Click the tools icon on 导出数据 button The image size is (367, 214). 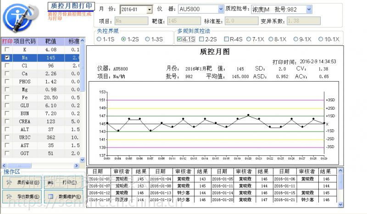pyautogui.click(x=9, y=197)
